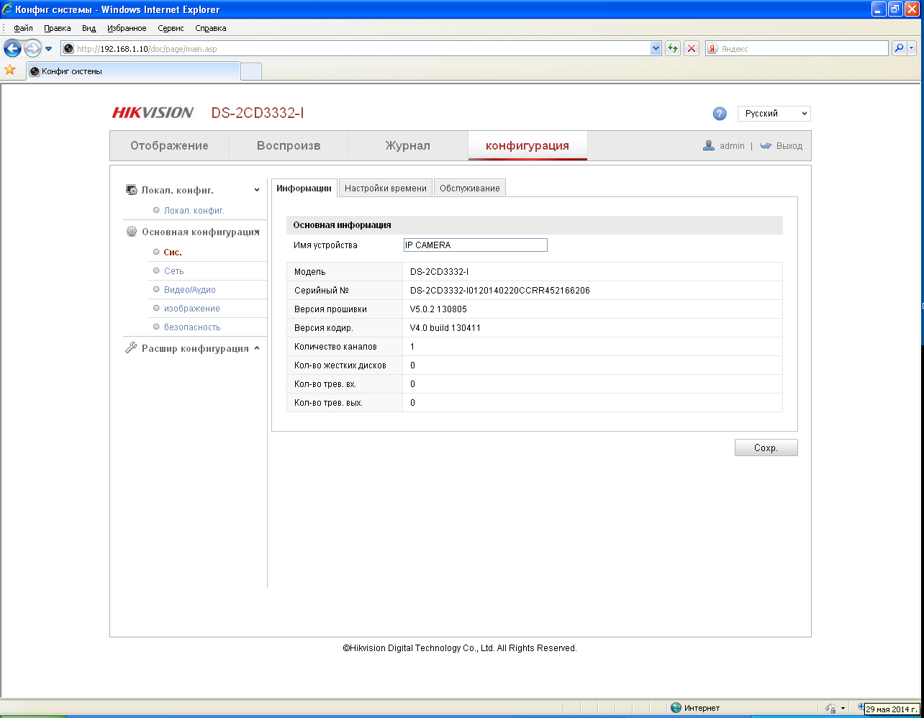Viewport: 924px width, 718px height.
Task: Open the изображение image settings
Action: coord(191,308)
